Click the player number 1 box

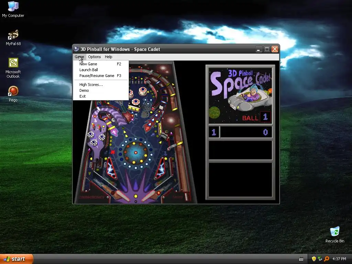point(214,132)
